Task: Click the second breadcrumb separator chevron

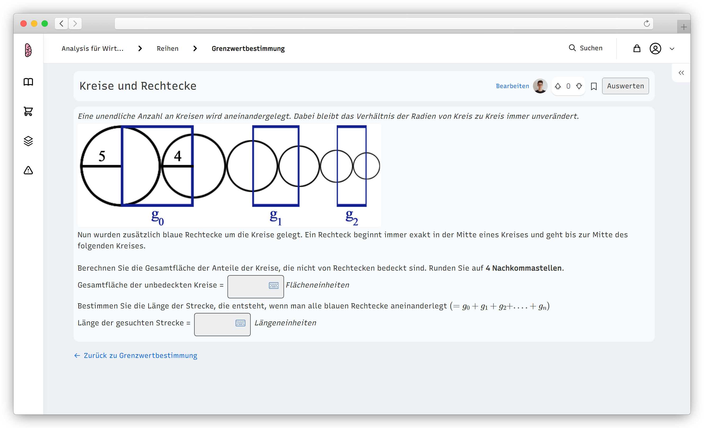Action: pos(195,49)
